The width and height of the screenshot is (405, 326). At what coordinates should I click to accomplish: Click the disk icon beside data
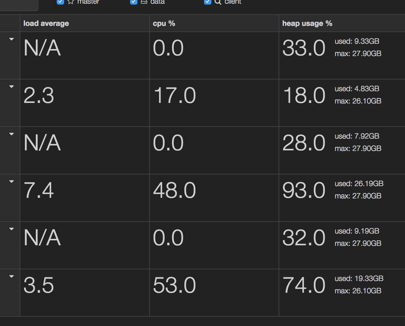click(144, 2)
